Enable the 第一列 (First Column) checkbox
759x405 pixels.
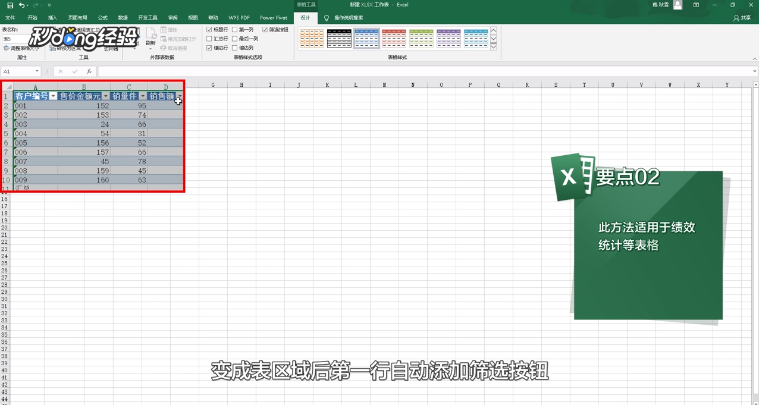235,30
